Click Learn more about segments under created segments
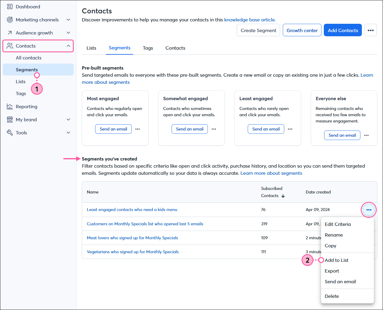383x310 pixels. point(271,173)
